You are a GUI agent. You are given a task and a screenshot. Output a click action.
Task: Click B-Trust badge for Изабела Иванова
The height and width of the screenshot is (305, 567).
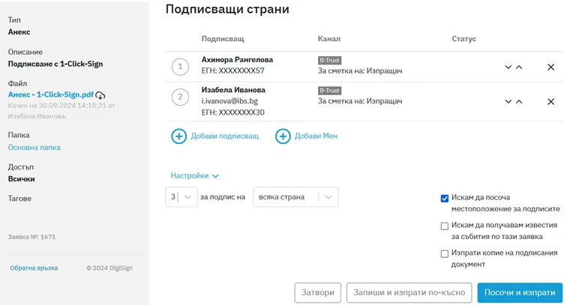coord(329,91)
